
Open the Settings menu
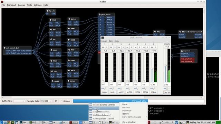38,5
